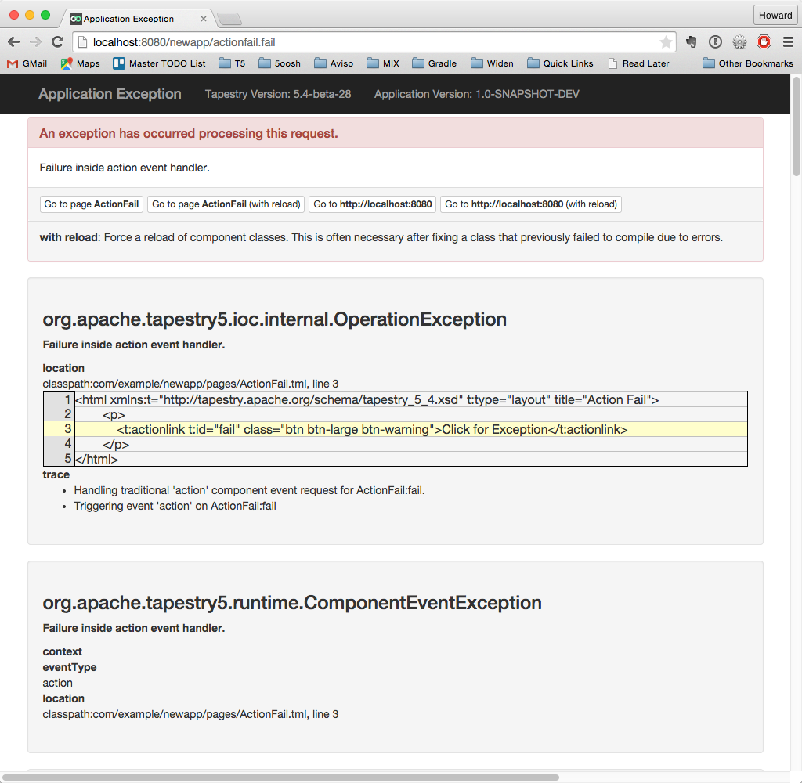
Task: Expand the Gradle bookmarks folder
Action: click(x=434, y=63)
